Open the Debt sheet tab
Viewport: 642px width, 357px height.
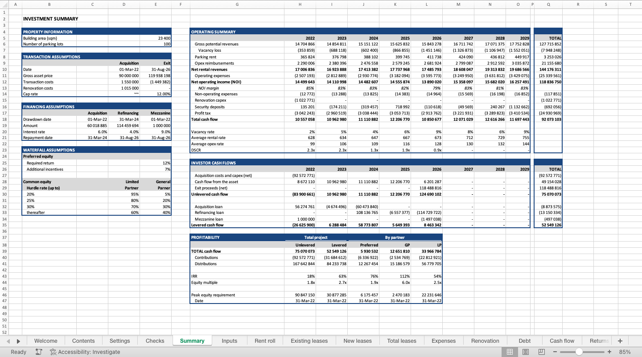525,341
